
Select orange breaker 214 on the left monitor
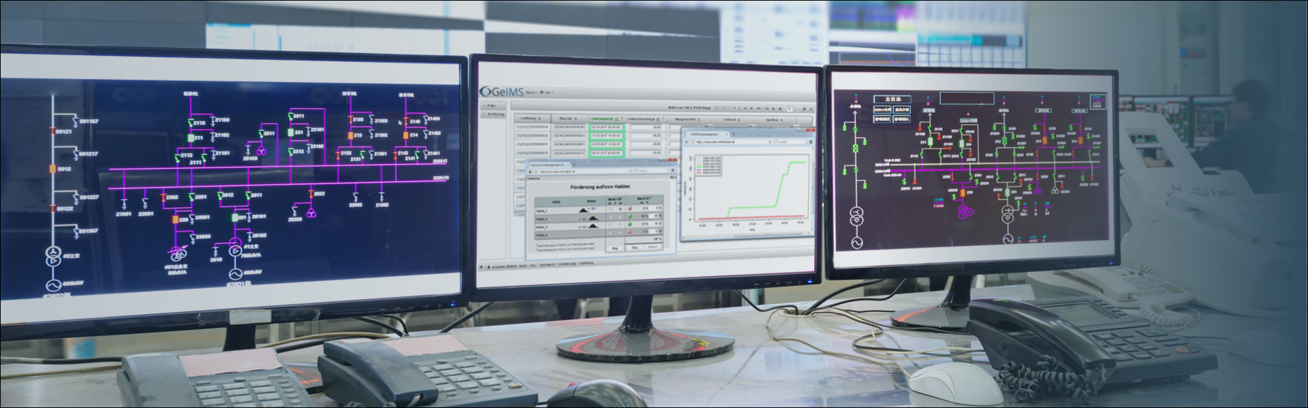pyautogui.click(x=405, y=135)
